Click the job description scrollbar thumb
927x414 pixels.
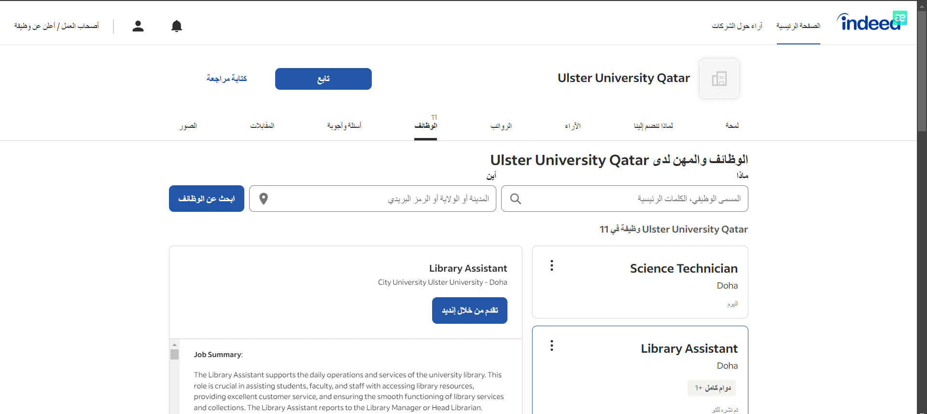(x=174, y=355)
